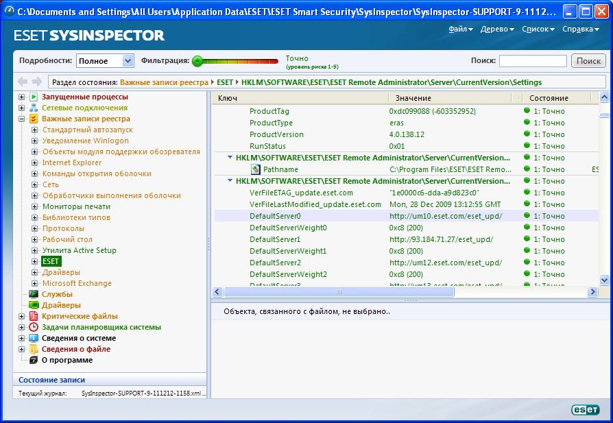Select the DefaultServer1 row
This screenshot has height=423, width=613.
[x=407, y=239]
